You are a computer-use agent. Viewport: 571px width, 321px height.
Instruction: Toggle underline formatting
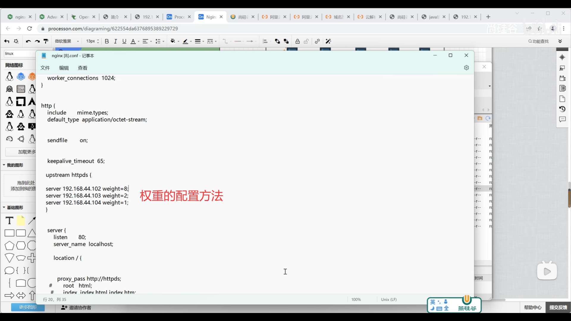[x=124, y=41]
